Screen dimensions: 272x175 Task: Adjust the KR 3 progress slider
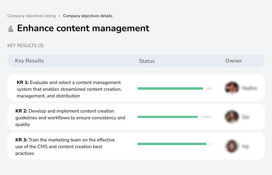coord(208,144)
